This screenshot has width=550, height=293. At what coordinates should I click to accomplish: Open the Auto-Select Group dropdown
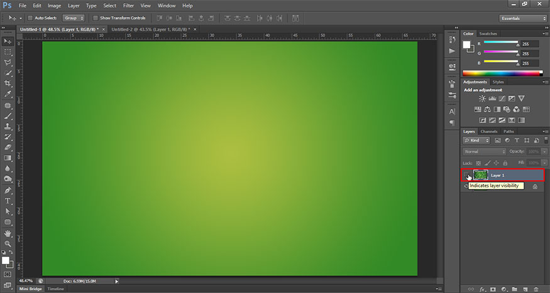click(74, 18)
